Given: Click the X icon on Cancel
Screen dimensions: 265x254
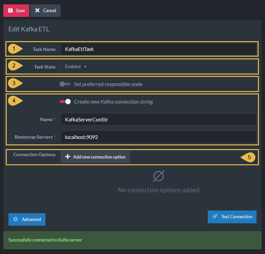Looking at the screenshot, I should click(x=37, y=10).
